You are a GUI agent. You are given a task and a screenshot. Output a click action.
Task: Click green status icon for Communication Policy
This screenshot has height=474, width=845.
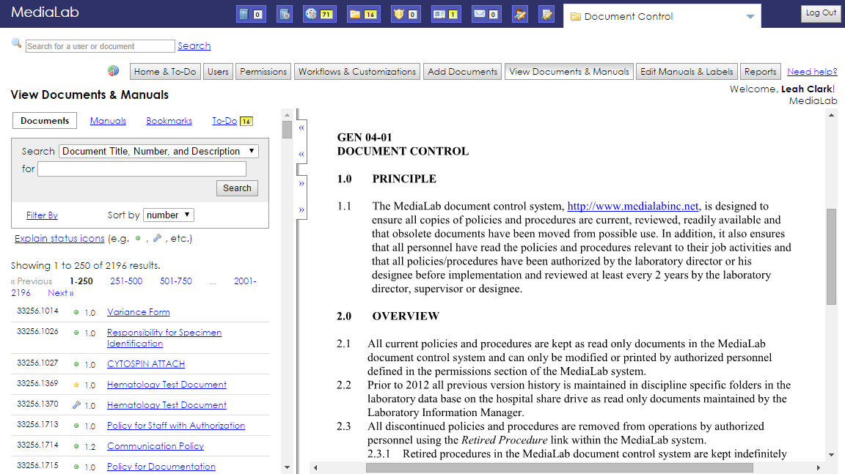76,446
